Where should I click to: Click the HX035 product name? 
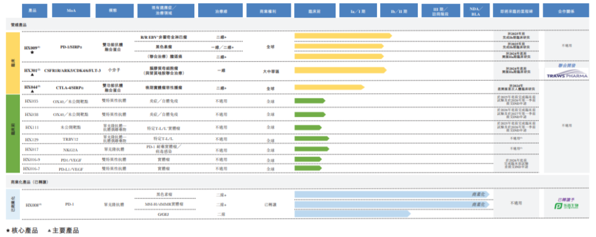[31, 101]
